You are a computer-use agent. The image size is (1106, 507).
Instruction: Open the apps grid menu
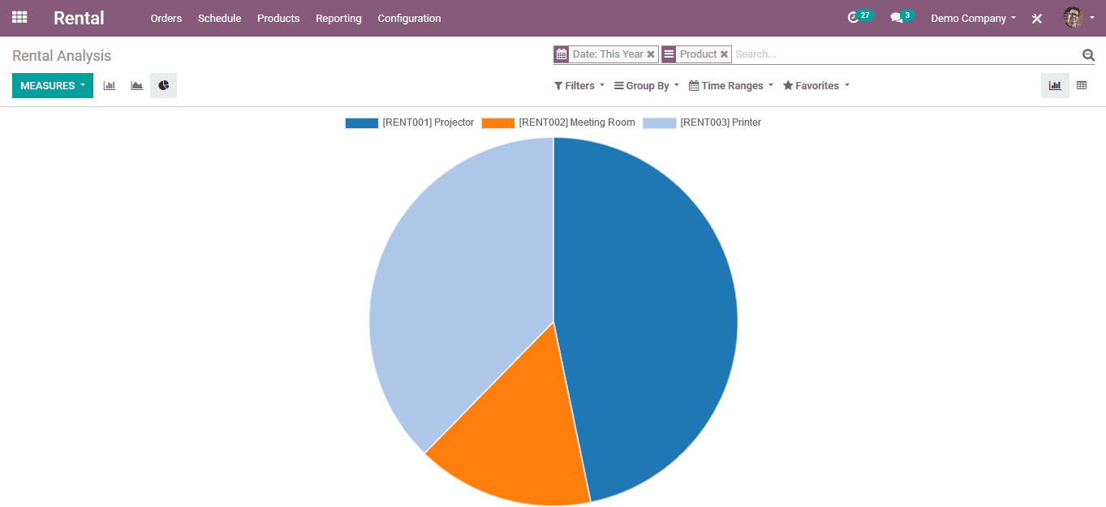pyautogui.click(x=19, y=17)
